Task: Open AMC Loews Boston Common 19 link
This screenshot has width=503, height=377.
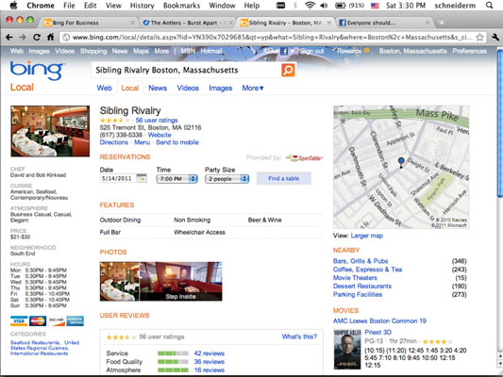Action: [x=379, y=321]
